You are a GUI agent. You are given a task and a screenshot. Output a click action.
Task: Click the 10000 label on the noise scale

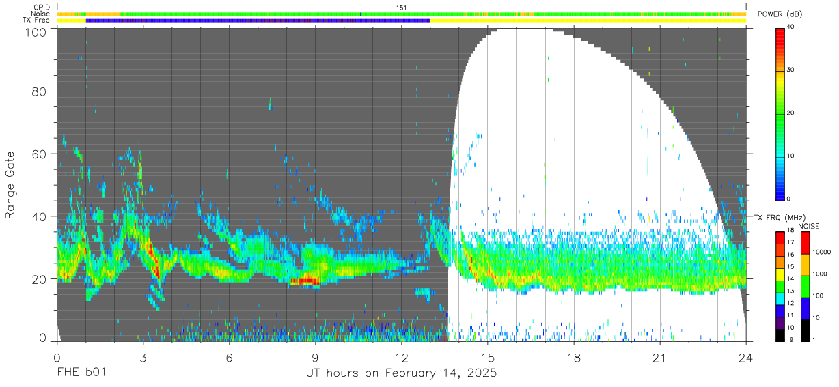[x=821, y=252]
